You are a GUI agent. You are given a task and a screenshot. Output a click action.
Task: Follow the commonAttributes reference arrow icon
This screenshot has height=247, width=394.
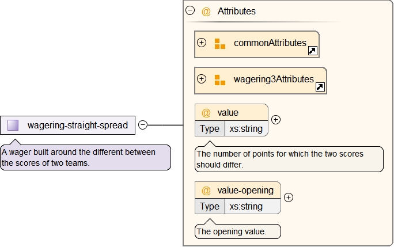312,51
